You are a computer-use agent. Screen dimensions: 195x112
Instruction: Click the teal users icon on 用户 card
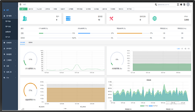click(x=25, y=18)
